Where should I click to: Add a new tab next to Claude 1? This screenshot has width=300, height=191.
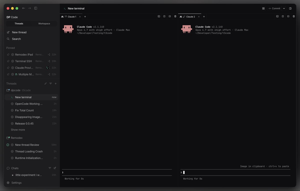pyautogui.click(x=85, y=17)
